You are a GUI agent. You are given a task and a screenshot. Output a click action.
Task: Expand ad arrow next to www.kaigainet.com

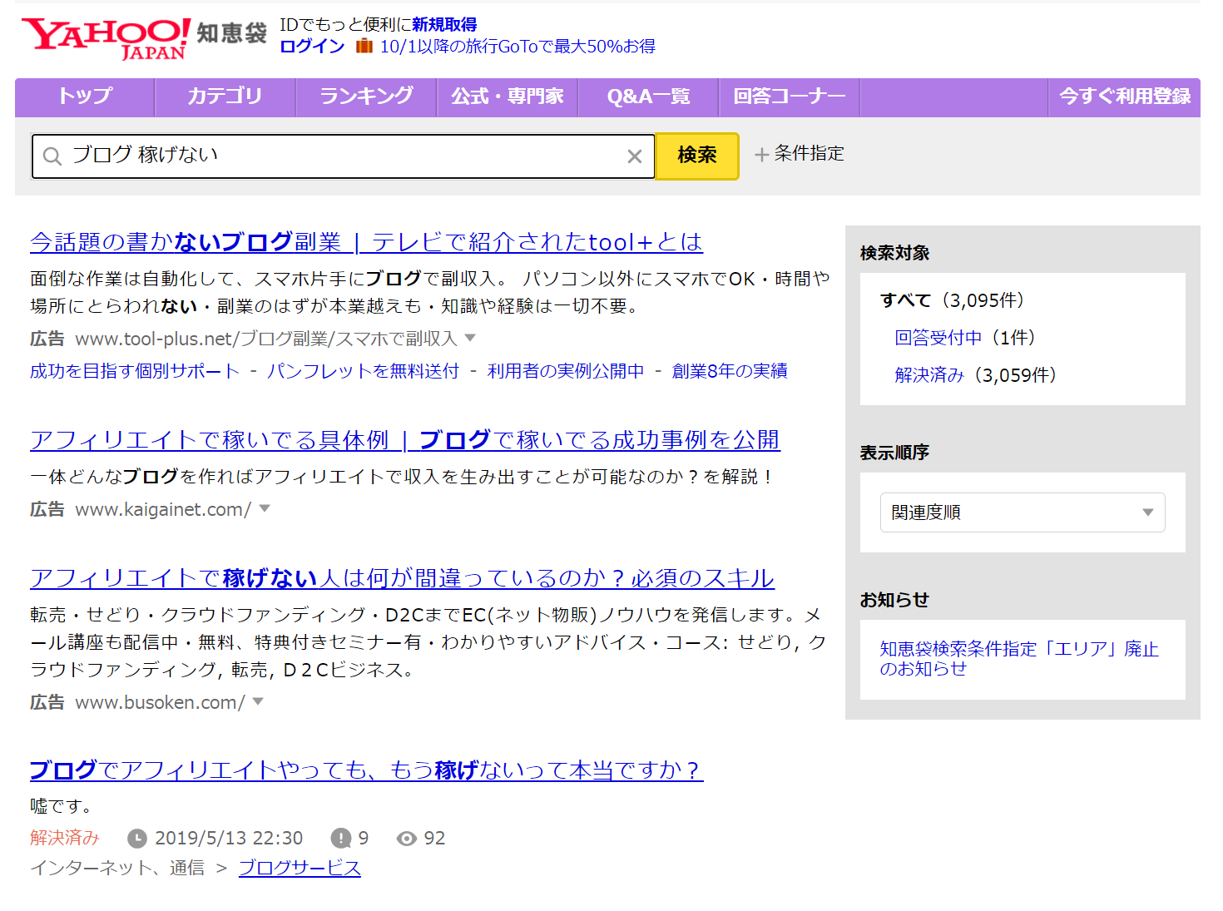point(265,508)
